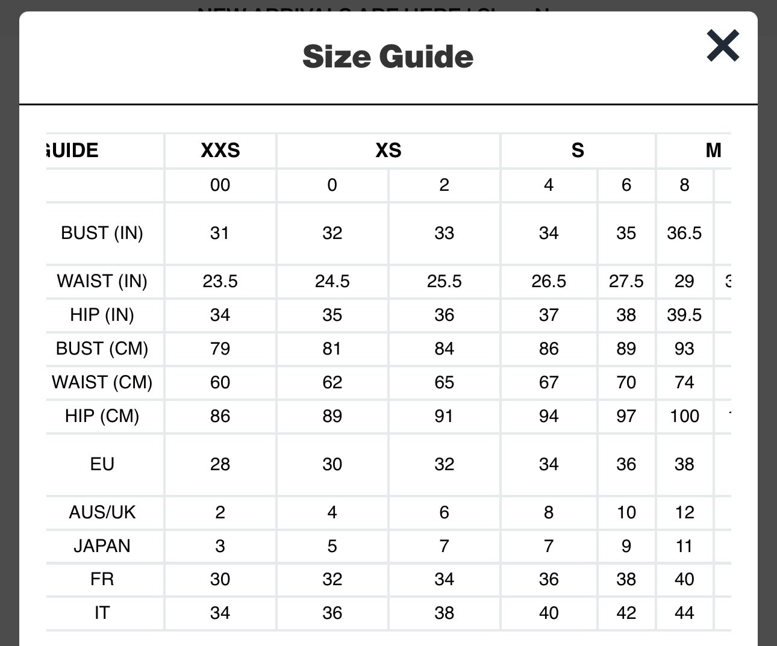Click the M size column header

[714, 150]
